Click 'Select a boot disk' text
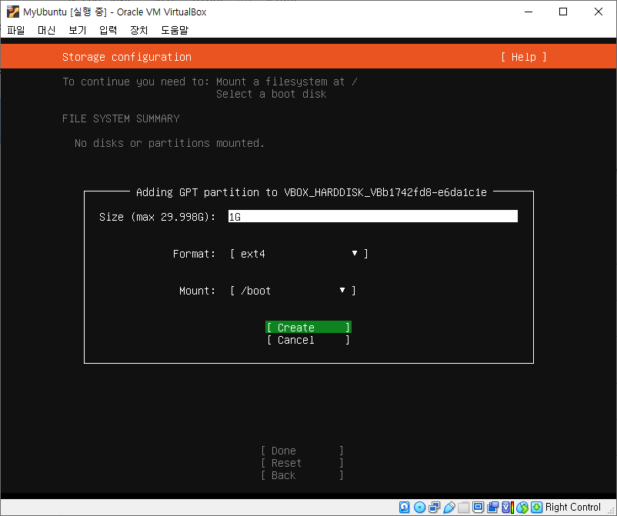 click(271, 94)
